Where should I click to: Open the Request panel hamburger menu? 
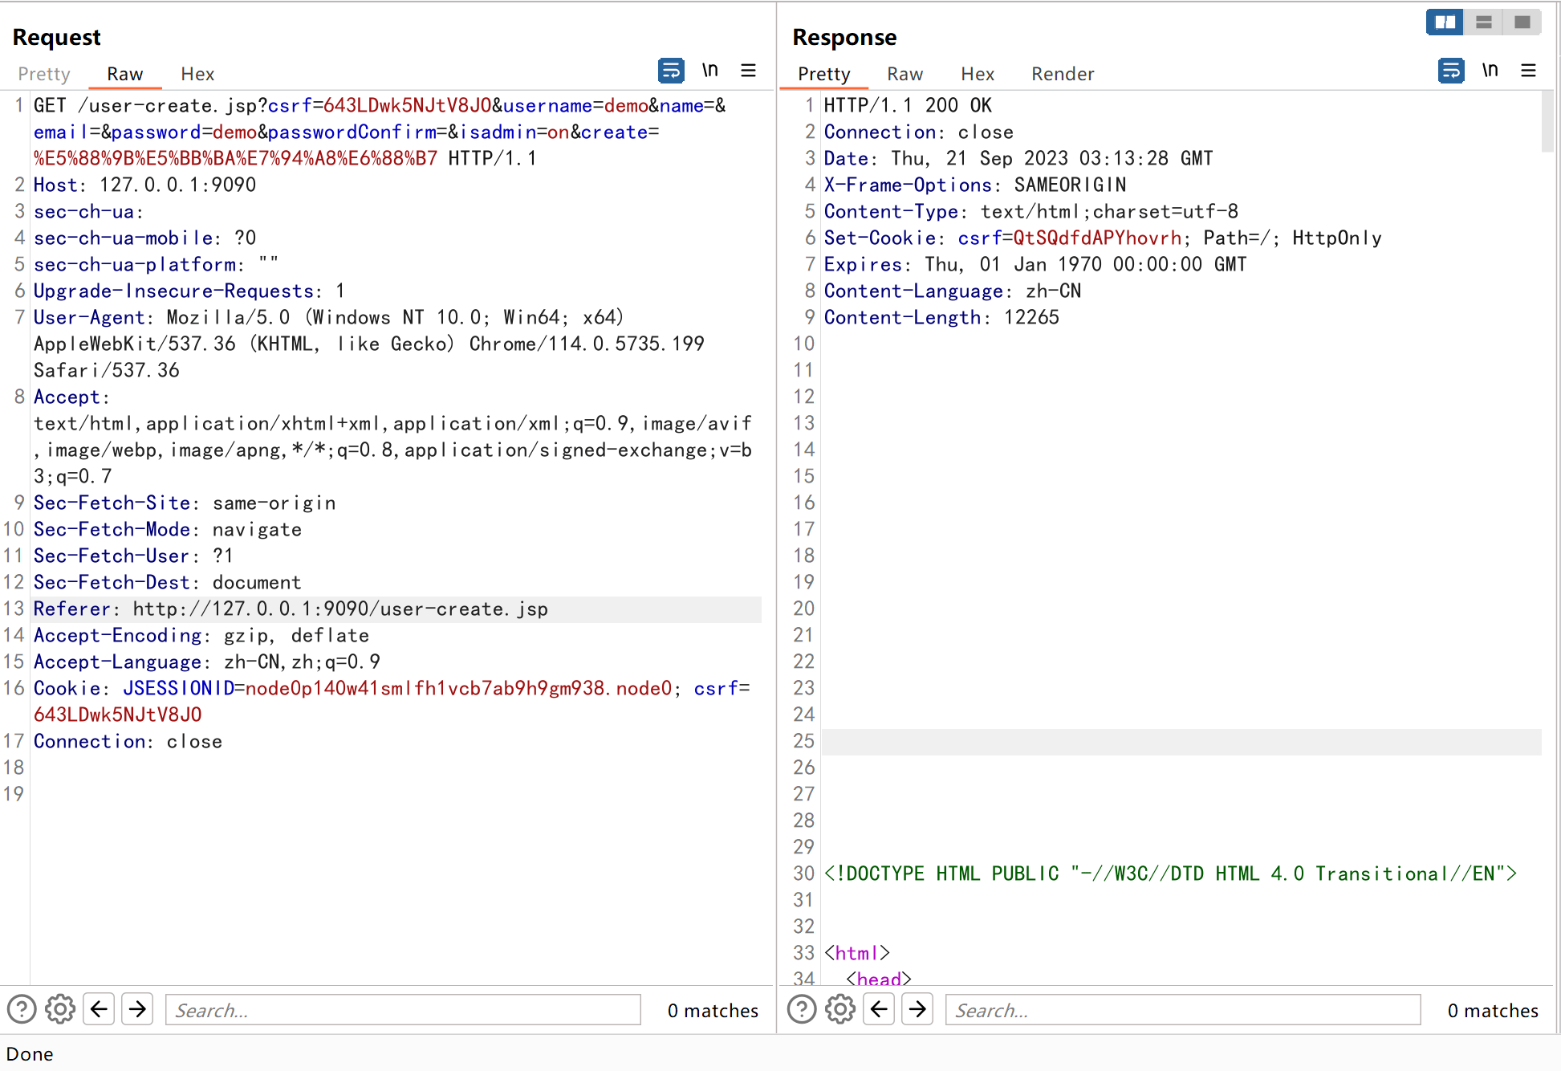point(748,71)
